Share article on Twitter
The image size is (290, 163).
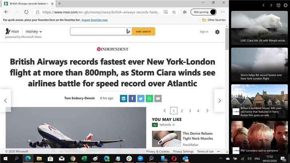point(141,98)
